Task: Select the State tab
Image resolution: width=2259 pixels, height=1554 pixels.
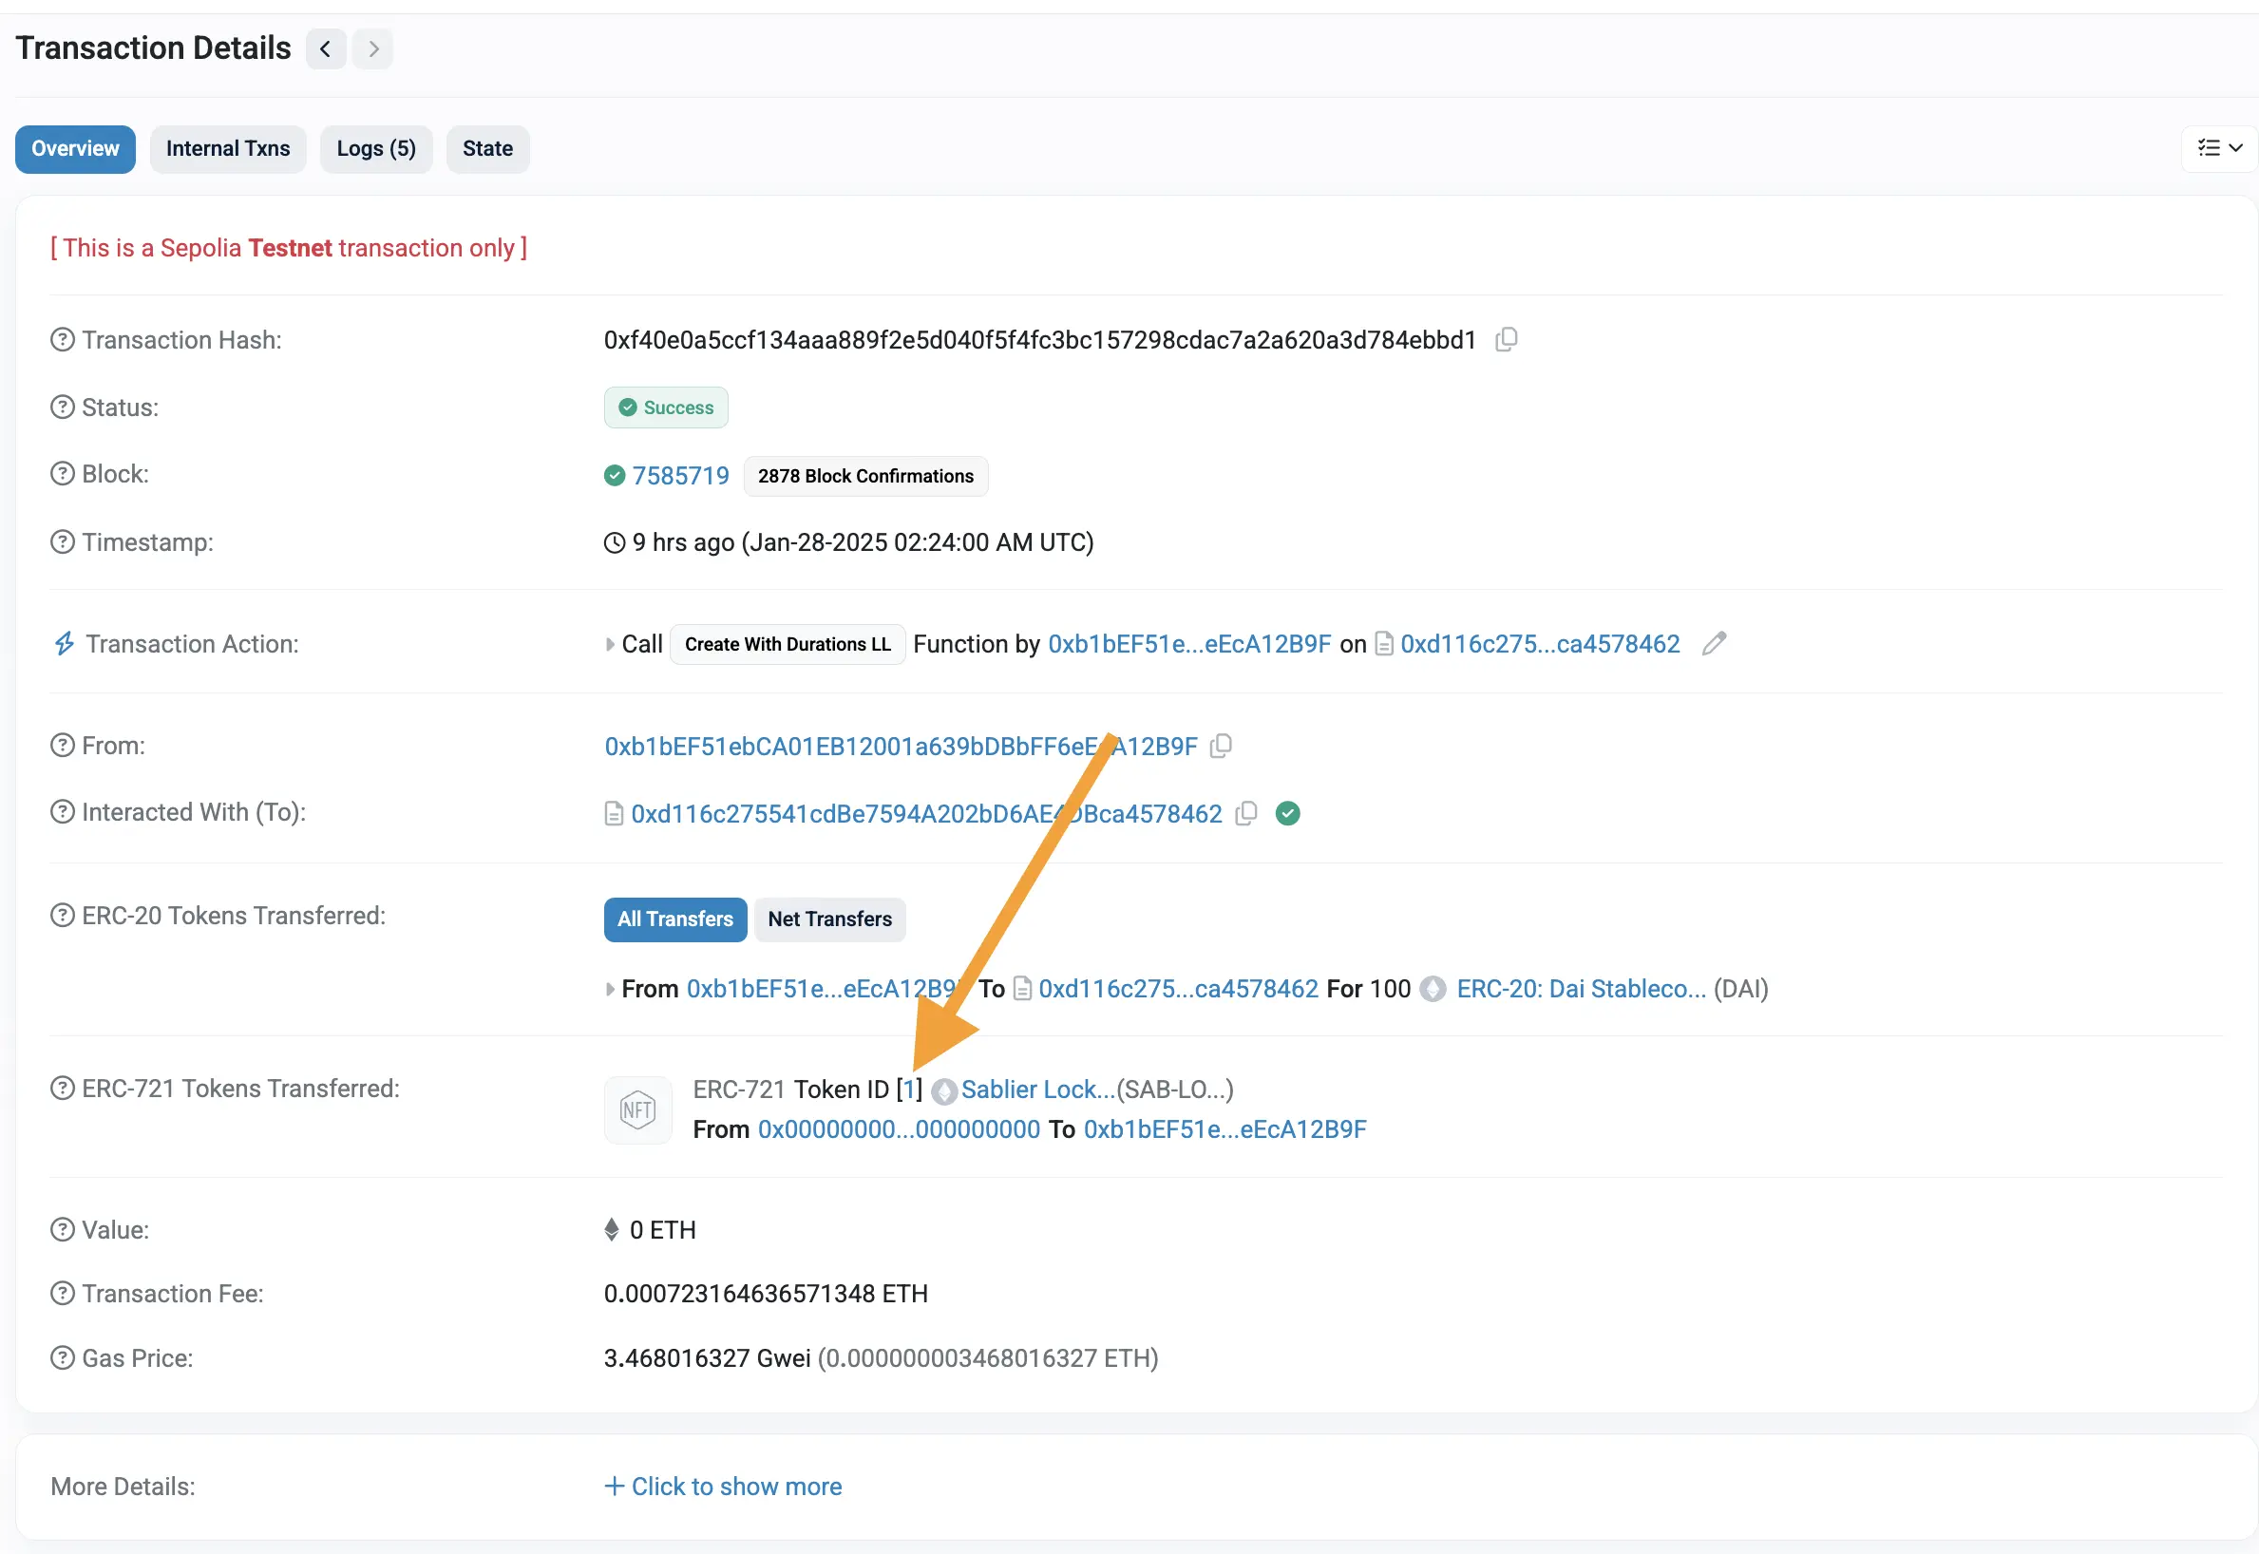Action: click(x=485, y=147)
